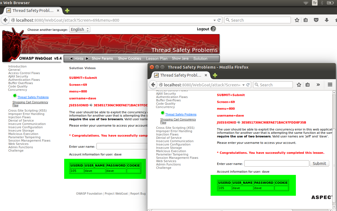Click Search box in back browser toolbar
Viewport: 337px width, 211px height.
click(x=257, y=20)
